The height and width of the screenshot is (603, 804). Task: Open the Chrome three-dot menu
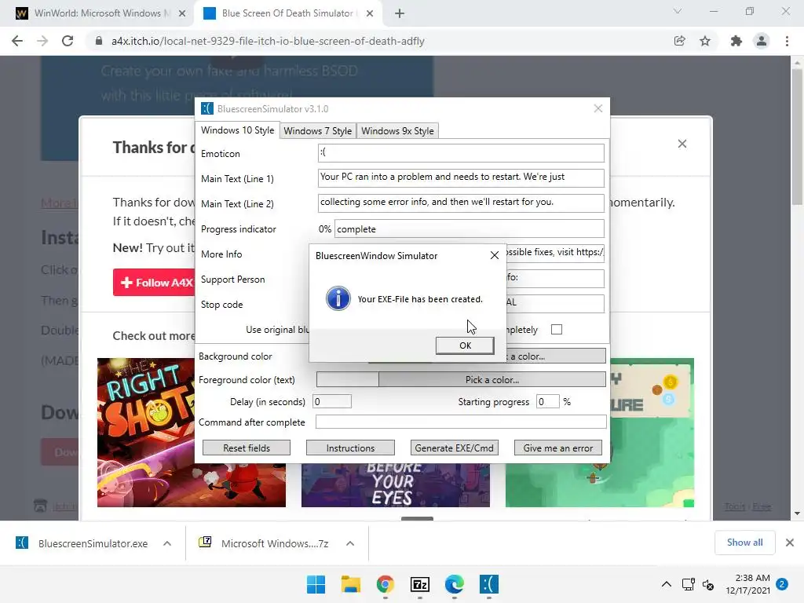(x=787, y=41)
